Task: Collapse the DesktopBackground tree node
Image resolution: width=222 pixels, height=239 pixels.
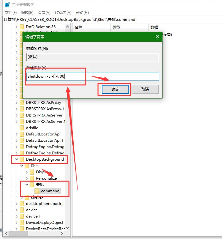Action: (x=16, y=159)
